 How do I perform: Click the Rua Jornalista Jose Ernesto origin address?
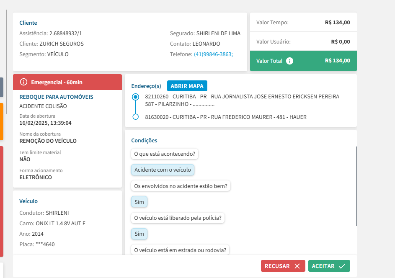point(243,100)
